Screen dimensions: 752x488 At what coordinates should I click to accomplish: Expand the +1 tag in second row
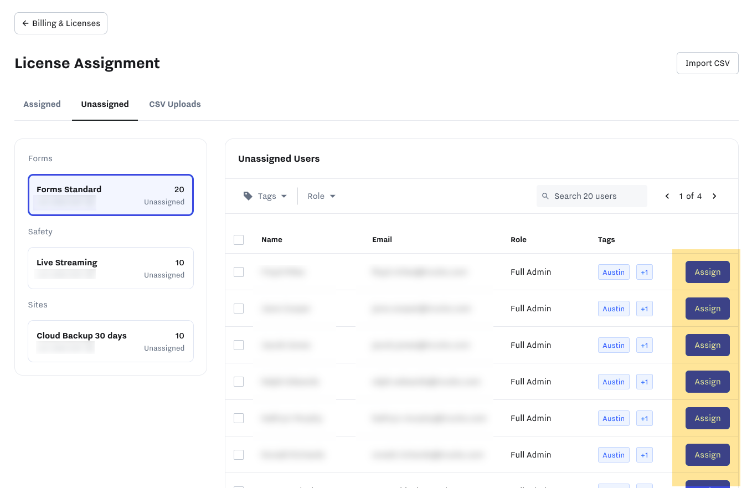645,309
